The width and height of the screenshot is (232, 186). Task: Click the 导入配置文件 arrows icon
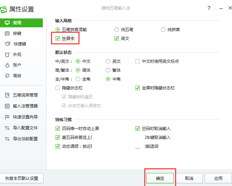(7, 128)
